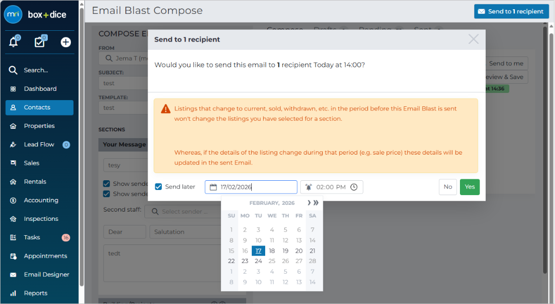
Task: Click the calendar icon in date field
Action: 213,187
